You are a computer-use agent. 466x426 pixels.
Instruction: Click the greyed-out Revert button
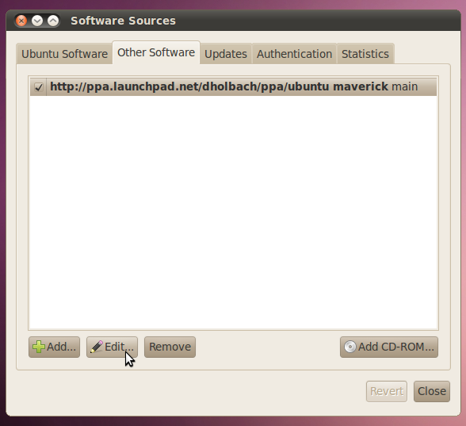coord(387,391)
